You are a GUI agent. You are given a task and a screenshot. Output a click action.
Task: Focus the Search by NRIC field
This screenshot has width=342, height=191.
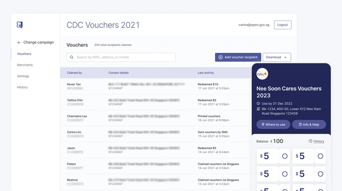pos(121,57)
